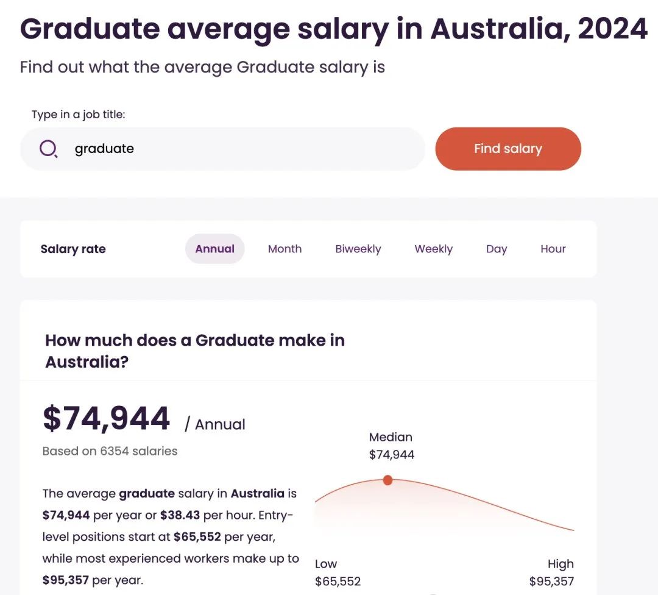658x595 pixels.
Task: Click the High $95,357 chart label
Action: pos(551,572)
